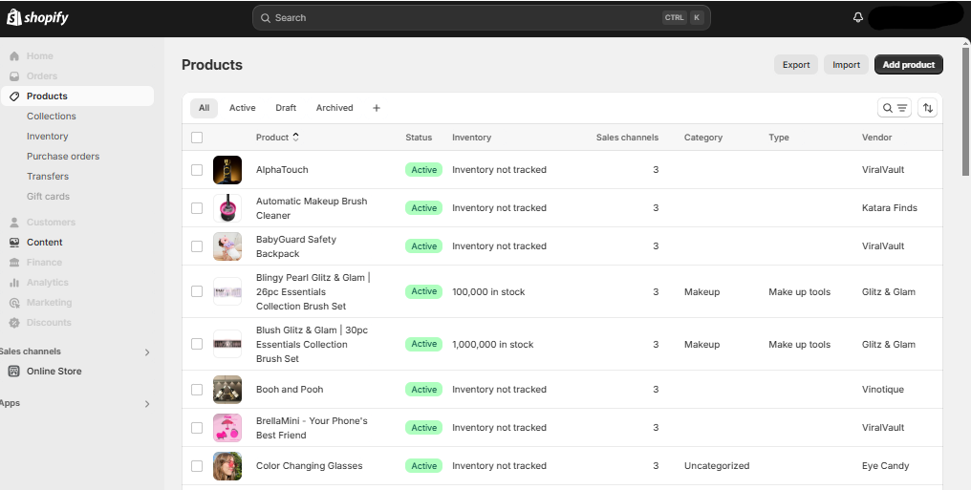Open the Color Changing Glasses product name
This screenshot has width=971, height=490.
coord(309,466)
